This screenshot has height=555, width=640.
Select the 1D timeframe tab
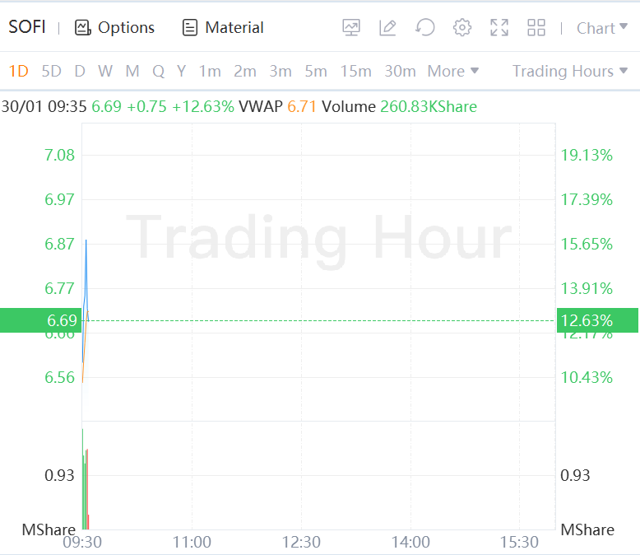coord(18,72)
